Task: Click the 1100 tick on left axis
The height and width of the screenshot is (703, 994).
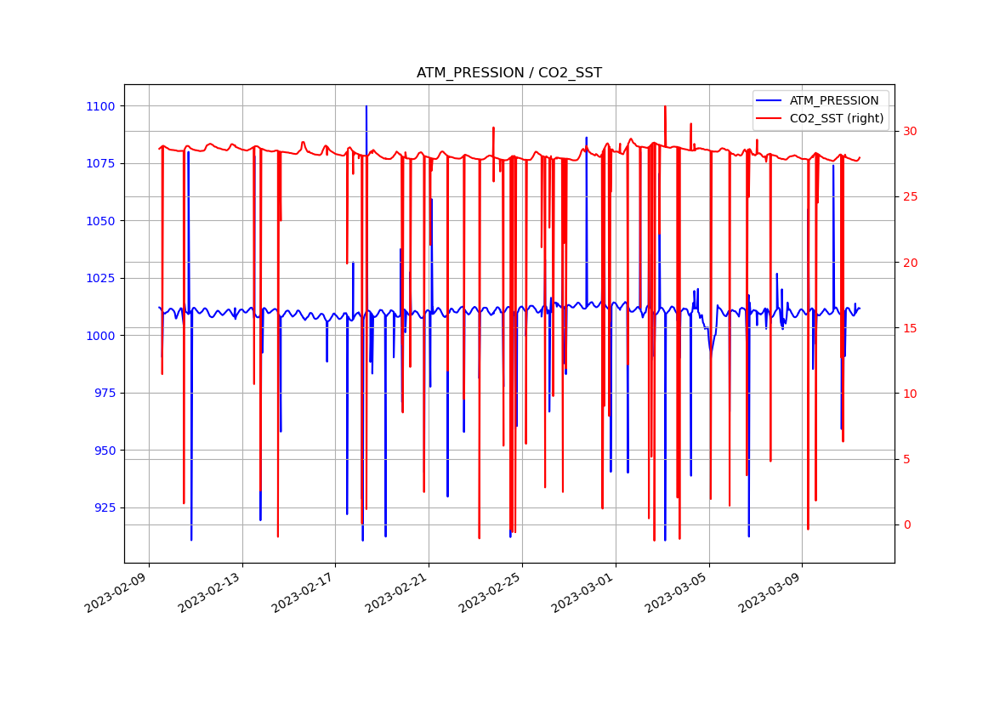Action: 101,106
